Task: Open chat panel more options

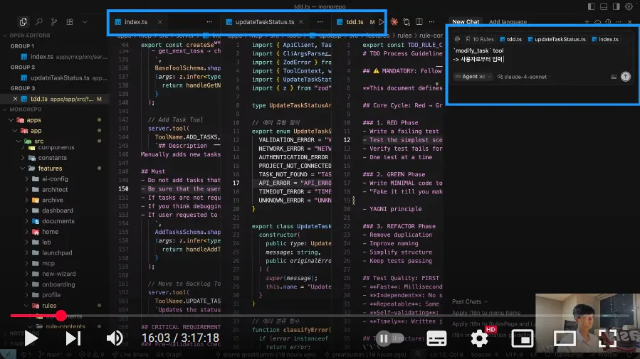Action: coord(619,22)
